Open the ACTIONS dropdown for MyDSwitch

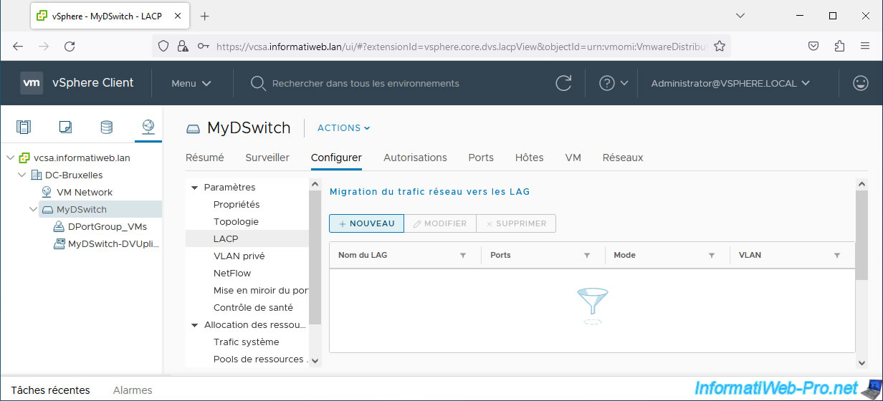[343, 128]
